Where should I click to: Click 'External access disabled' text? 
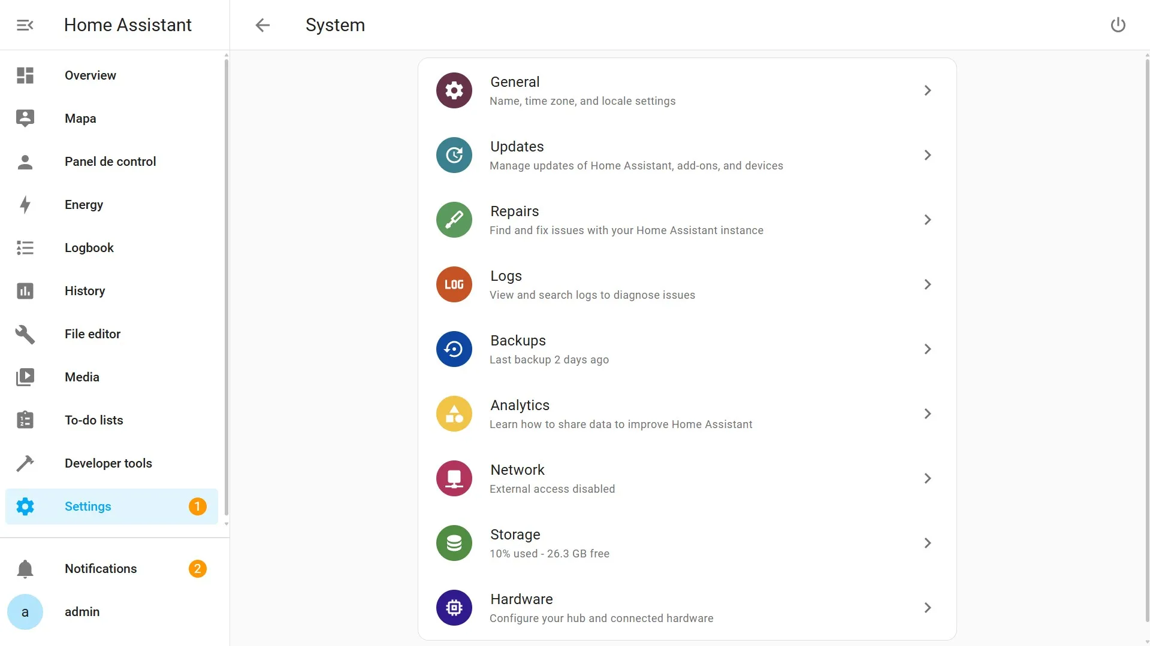pos(552,489)
